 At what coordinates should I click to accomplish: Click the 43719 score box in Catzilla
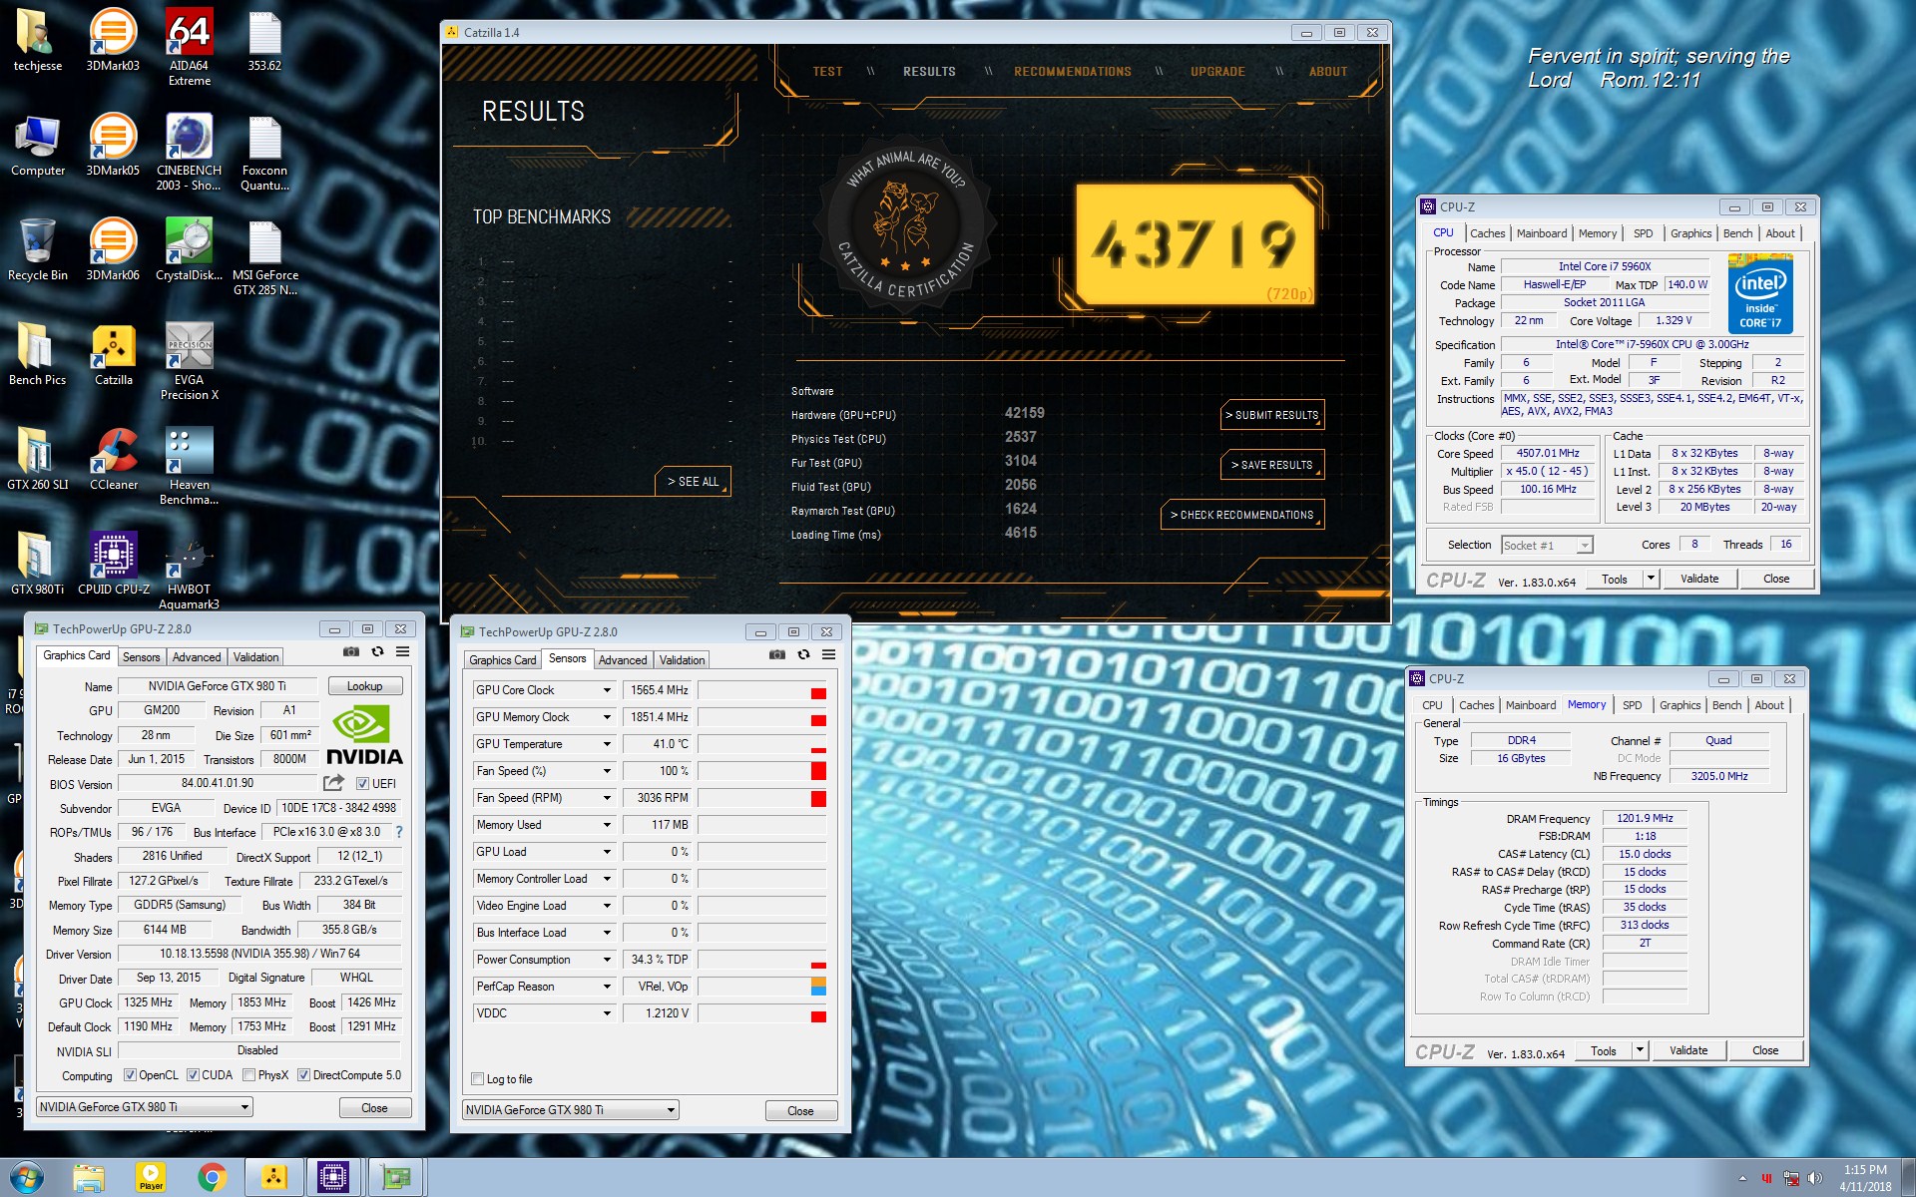pyautogui.click(x=1197, y=243)
